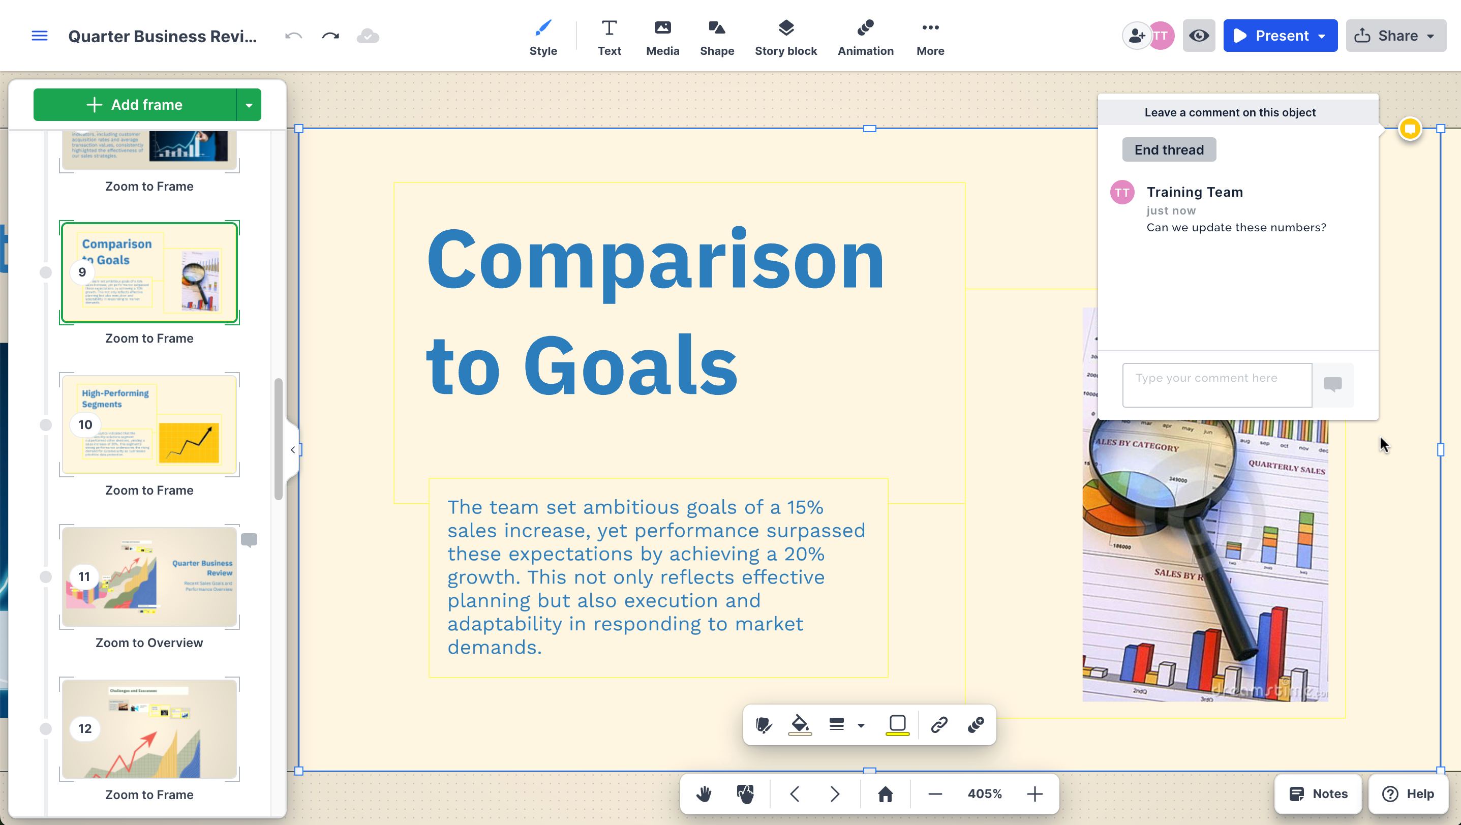This screenshot has height=825, width=1461.
Task: Add a collaborator with the person-plus icon
Action: [1136, 36]
